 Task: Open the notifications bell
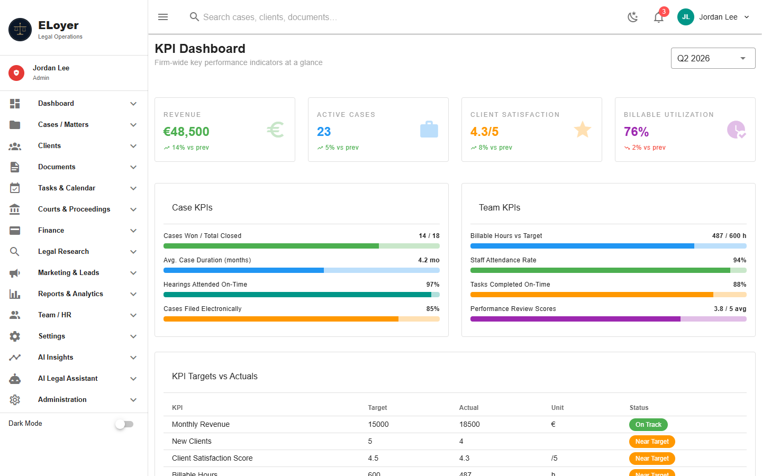coord(658,17)
